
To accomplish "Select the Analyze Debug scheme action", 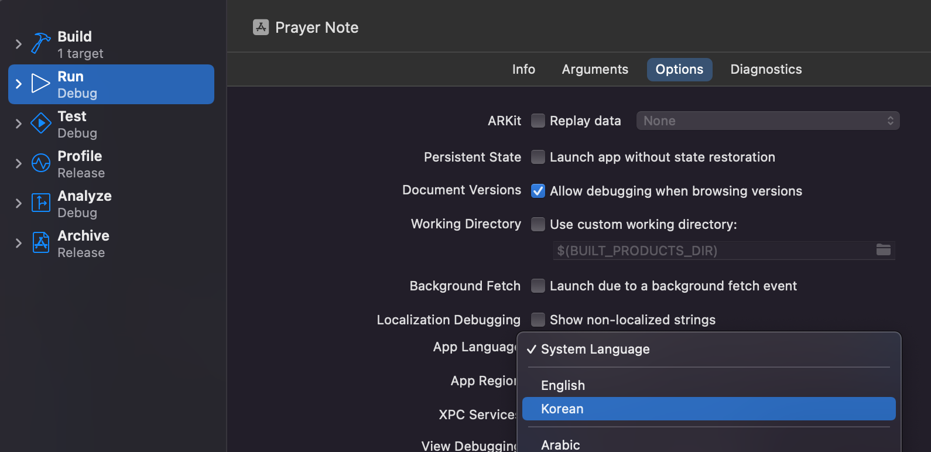I will point(111,204).
